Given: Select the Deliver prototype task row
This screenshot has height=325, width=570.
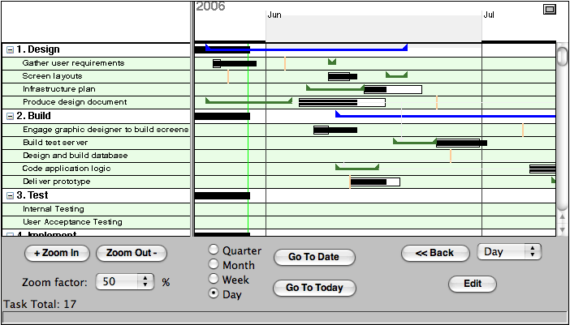Looking at the screenshot, I should 96,182.
